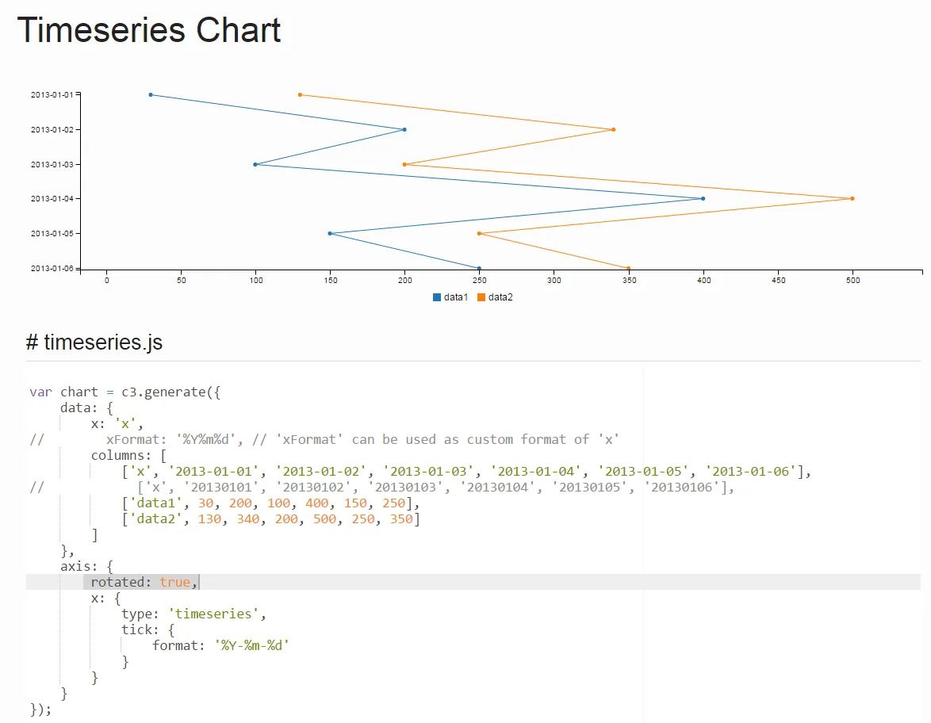931x723 pixels.
Task: Click the 2013-01-04 axis tick label
Action: click(x=52, y=199)
